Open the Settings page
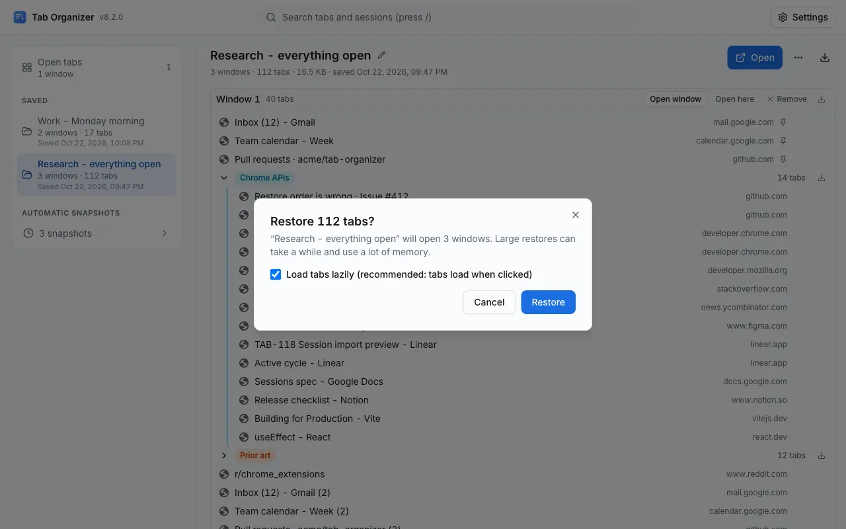846x529 pixels. (802, 17)
